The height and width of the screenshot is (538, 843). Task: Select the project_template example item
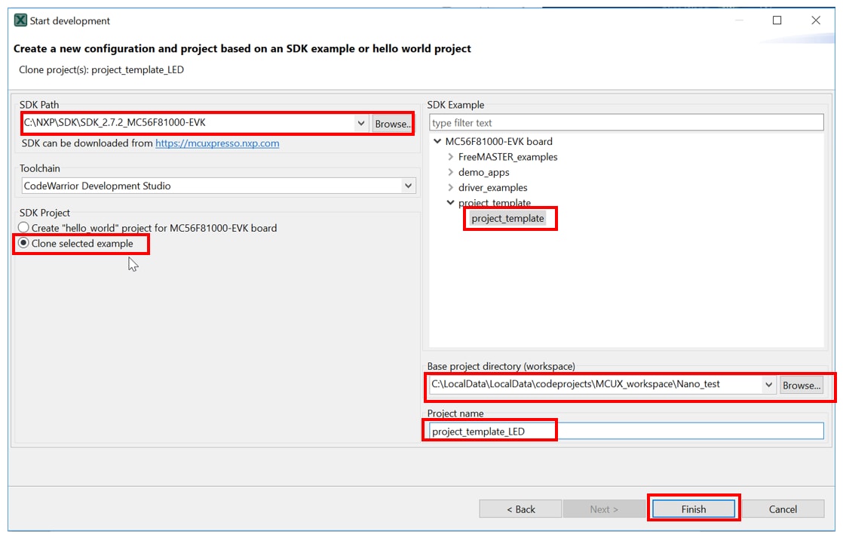pyautogui.click(x=507, y=219)
